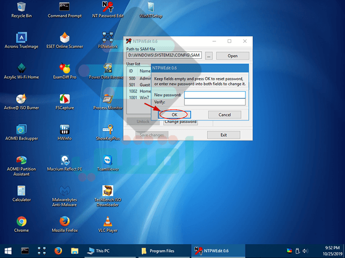Select Malwarebytes Anti-Malware icon
This screenshot has height=258, width=345.
(65, 196)
